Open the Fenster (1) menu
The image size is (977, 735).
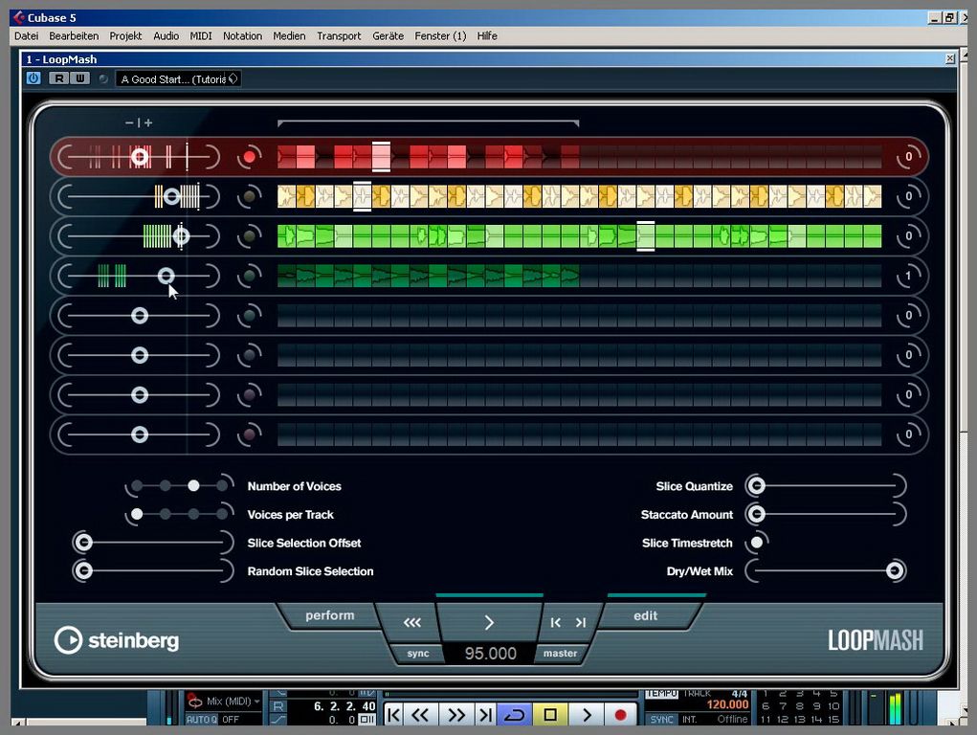440,36
